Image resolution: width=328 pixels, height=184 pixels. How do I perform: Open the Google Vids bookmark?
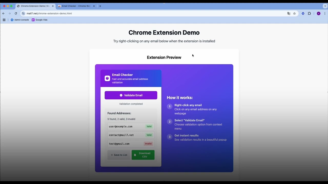pos(39,20)
